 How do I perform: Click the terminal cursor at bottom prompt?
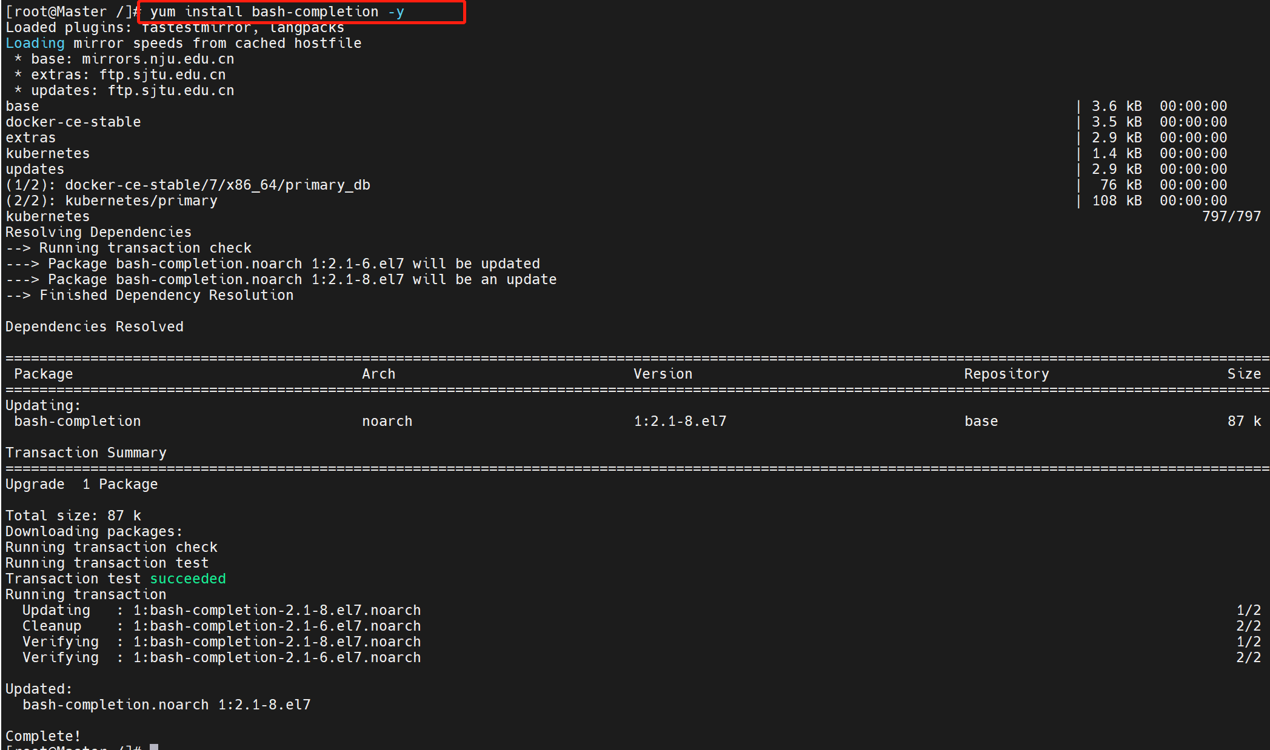coord(154,747)
